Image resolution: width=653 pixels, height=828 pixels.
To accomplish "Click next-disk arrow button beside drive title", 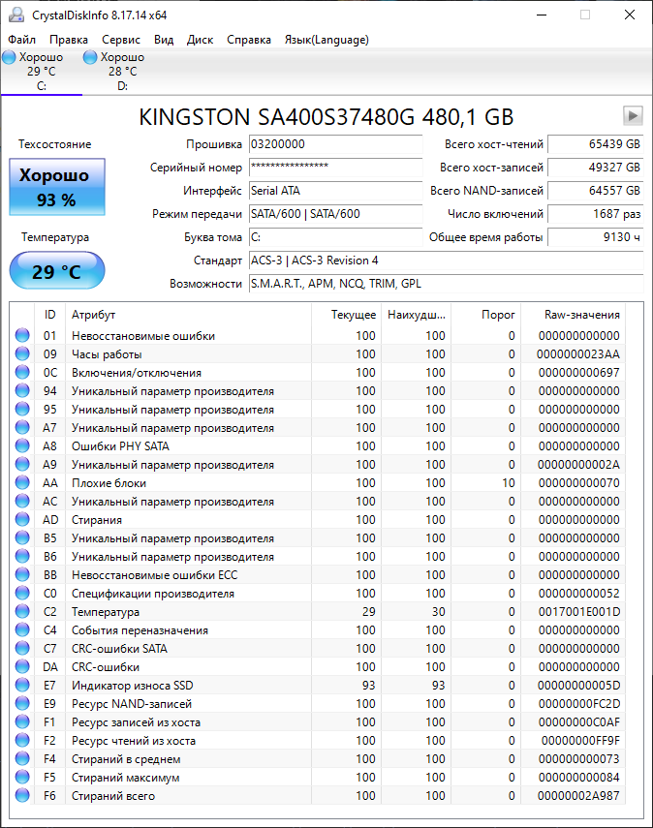I will pos(633,115).
